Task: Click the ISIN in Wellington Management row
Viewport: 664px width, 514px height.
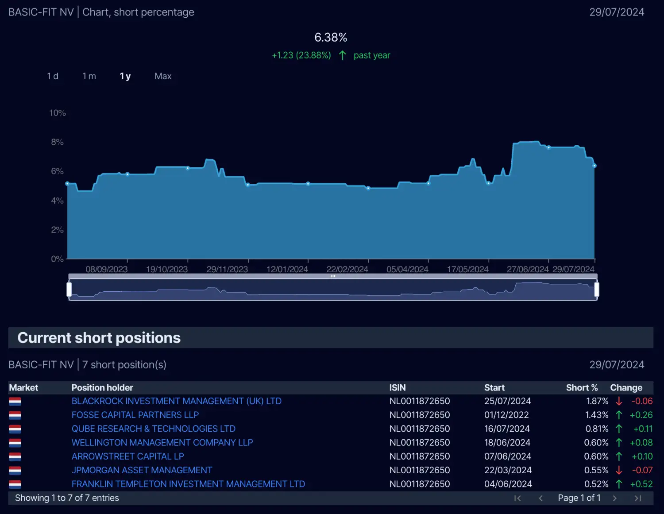Action: coord(420,442)
